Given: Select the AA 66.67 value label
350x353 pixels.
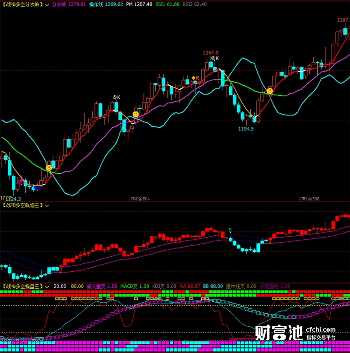Looking at the screenshot, I should 190,287.
